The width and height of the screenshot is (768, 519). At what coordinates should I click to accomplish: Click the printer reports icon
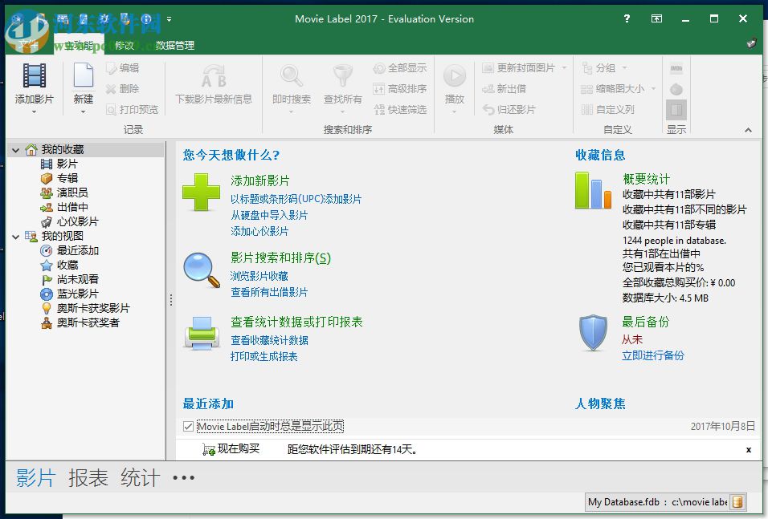(202, 334)
